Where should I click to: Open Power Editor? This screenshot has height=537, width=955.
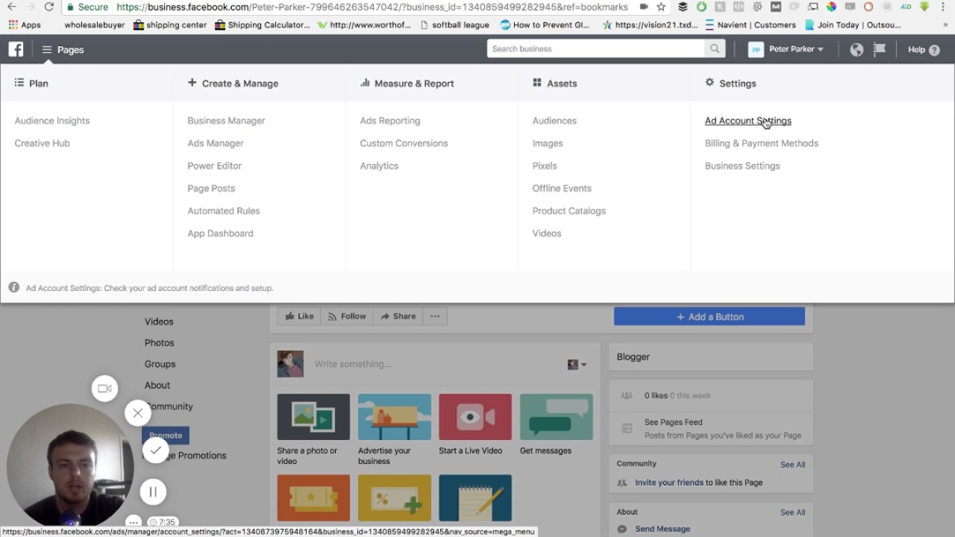point(215,166)
